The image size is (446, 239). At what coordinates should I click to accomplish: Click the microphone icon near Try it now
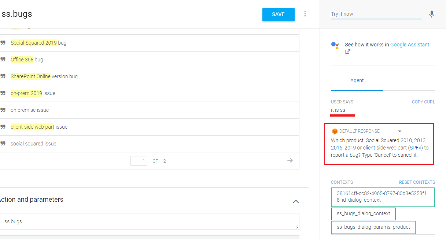432,14
